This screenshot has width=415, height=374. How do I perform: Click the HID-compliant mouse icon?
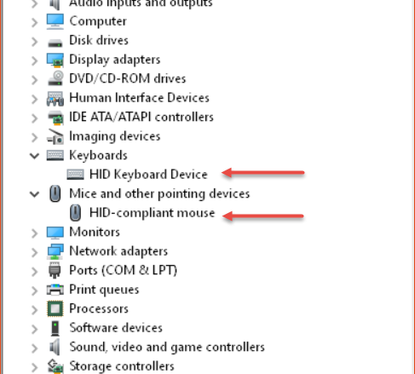click(75, 213)
